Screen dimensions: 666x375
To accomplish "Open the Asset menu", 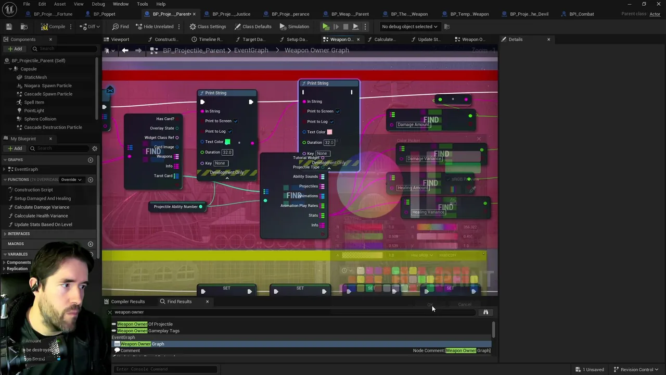I will pos(60,4).
